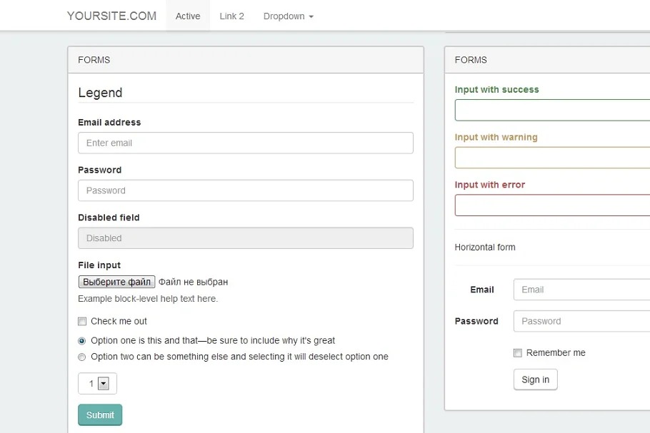The height and width of the screenshot is (433, 650).
Task: Focus the horizontal form Email field
Action: 581,290
